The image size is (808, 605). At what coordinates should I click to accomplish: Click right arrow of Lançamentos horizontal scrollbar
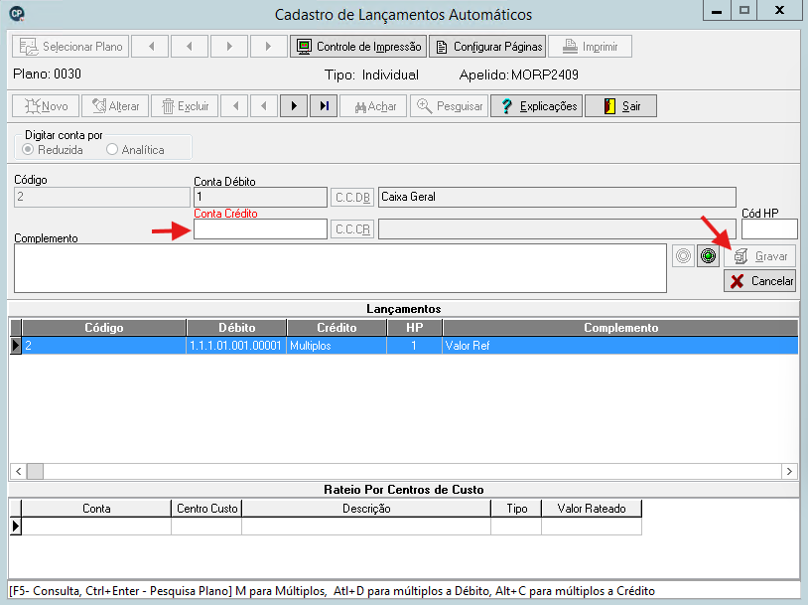point(789,471)
